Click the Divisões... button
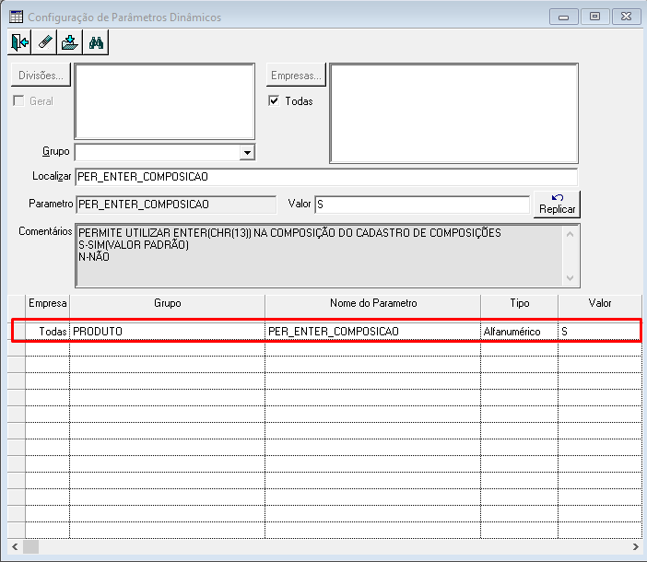The width and height of the screenshot is (647, 562). point(41,75)
